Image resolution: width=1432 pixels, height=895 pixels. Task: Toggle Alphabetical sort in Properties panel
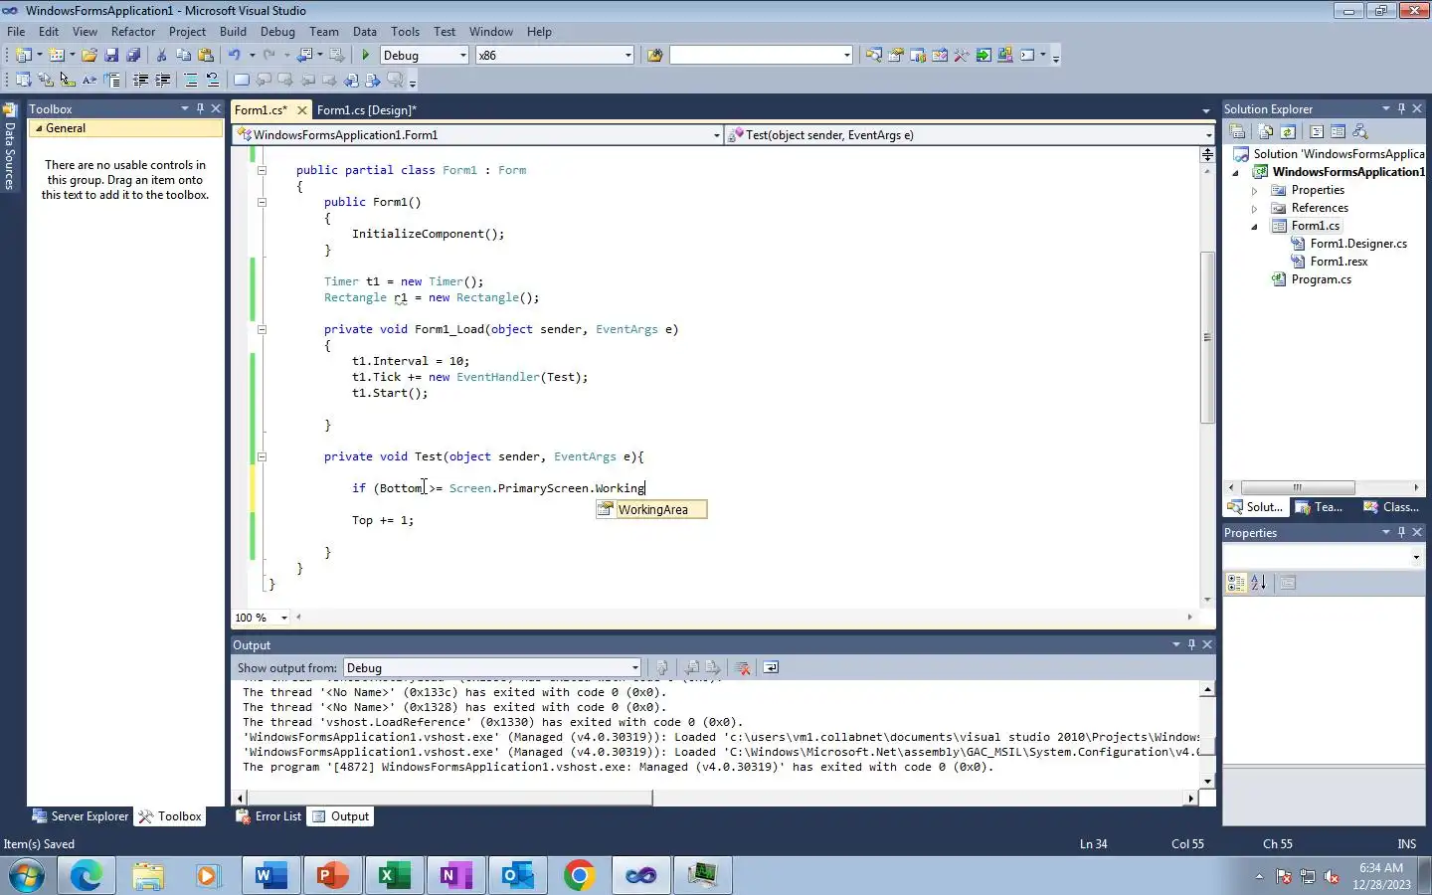coord(1258,584)
